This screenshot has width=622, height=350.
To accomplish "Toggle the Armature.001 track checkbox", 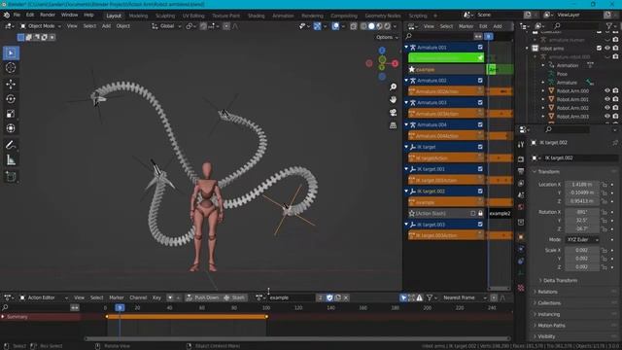I will point(480,48).
